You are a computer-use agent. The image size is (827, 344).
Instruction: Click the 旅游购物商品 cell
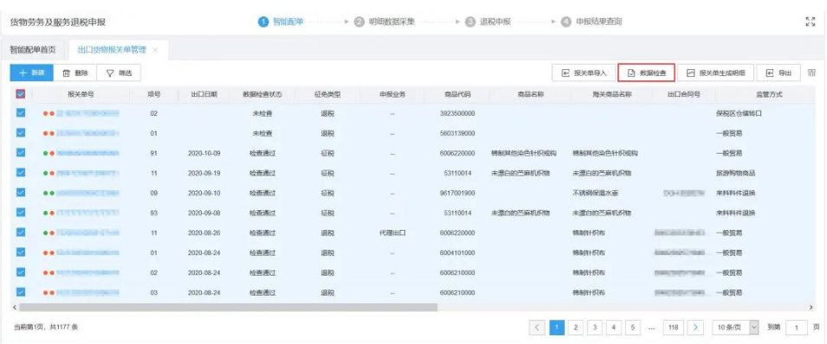pyautogui.click(x=735, y=173)
